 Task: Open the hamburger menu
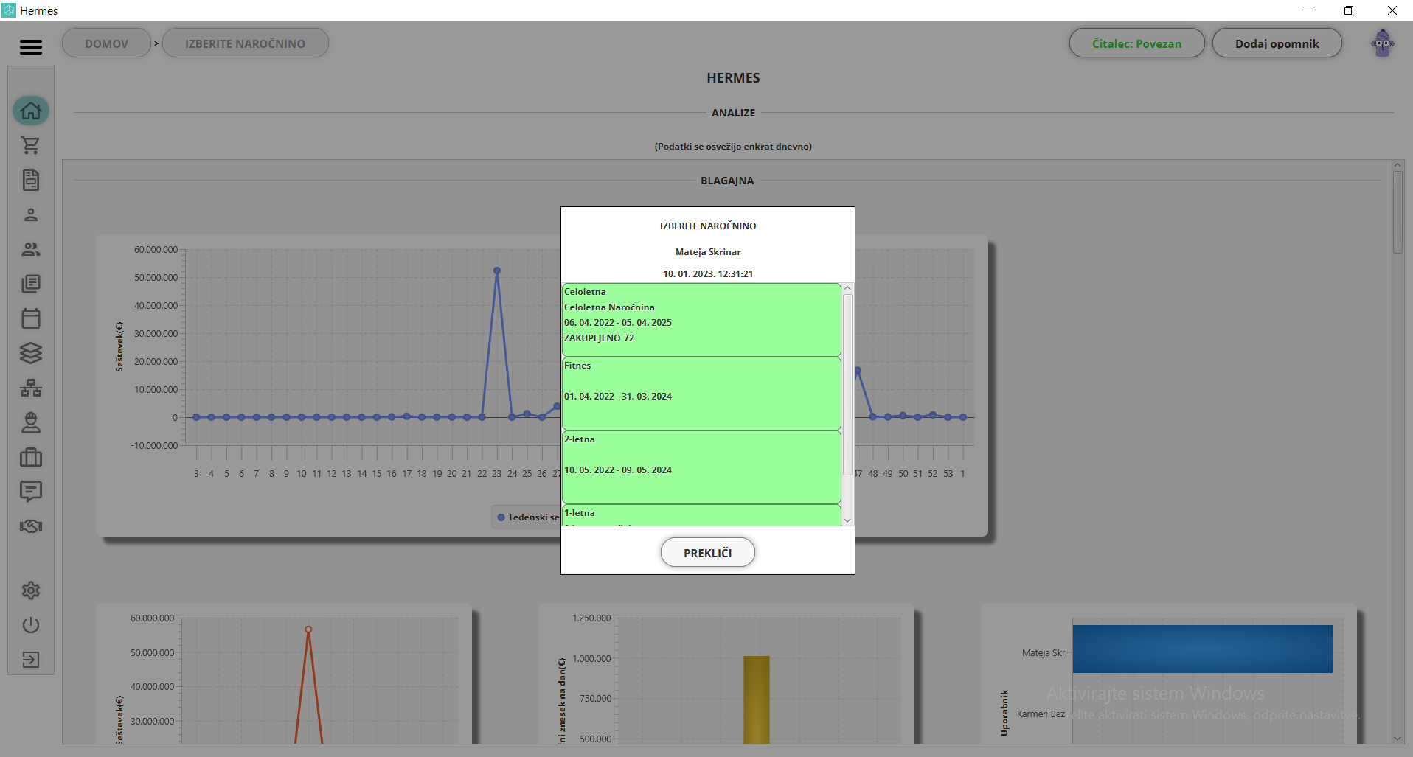click(30, 46)
